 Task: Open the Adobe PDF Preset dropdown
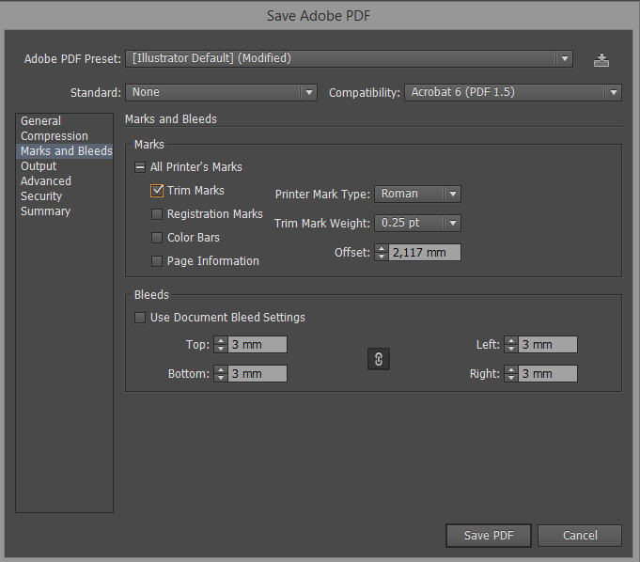pyautogui.click(x=349, y=59)
